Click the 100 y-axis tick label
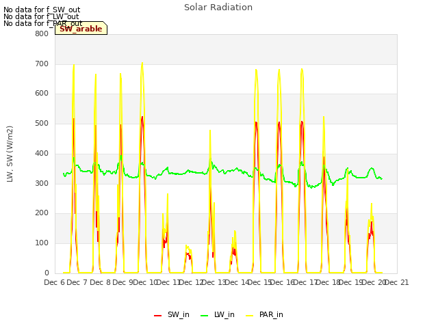The height and width of the screenshot is (328, 438). pos(42,243)
